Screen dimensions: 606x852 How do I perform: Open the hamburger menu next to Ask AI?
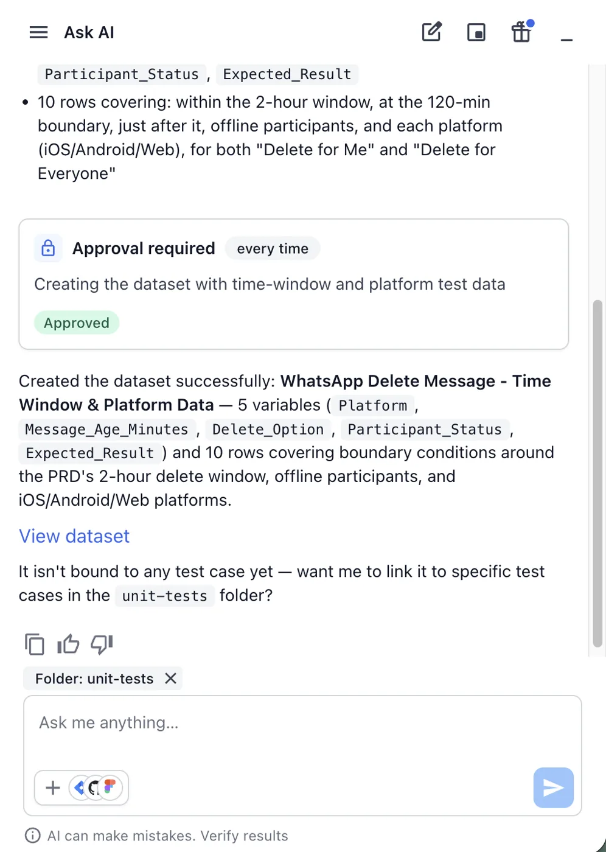(x=38, y=32)
